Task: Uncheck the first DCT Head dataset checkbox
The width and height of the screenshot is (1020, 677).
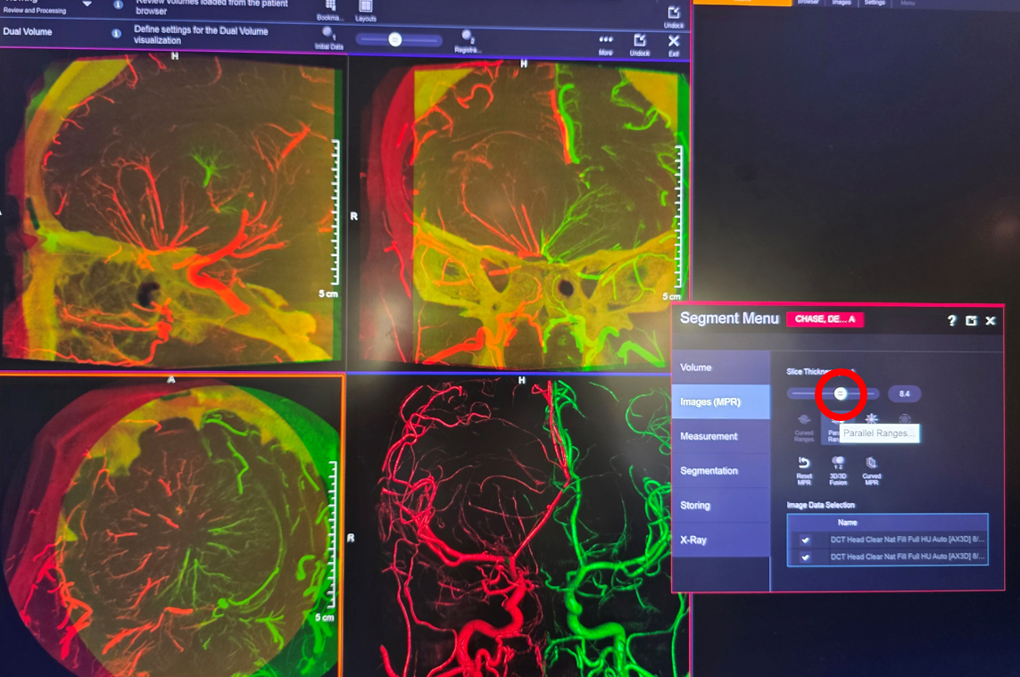Action: pyautogui.click(x=806, y=541)
